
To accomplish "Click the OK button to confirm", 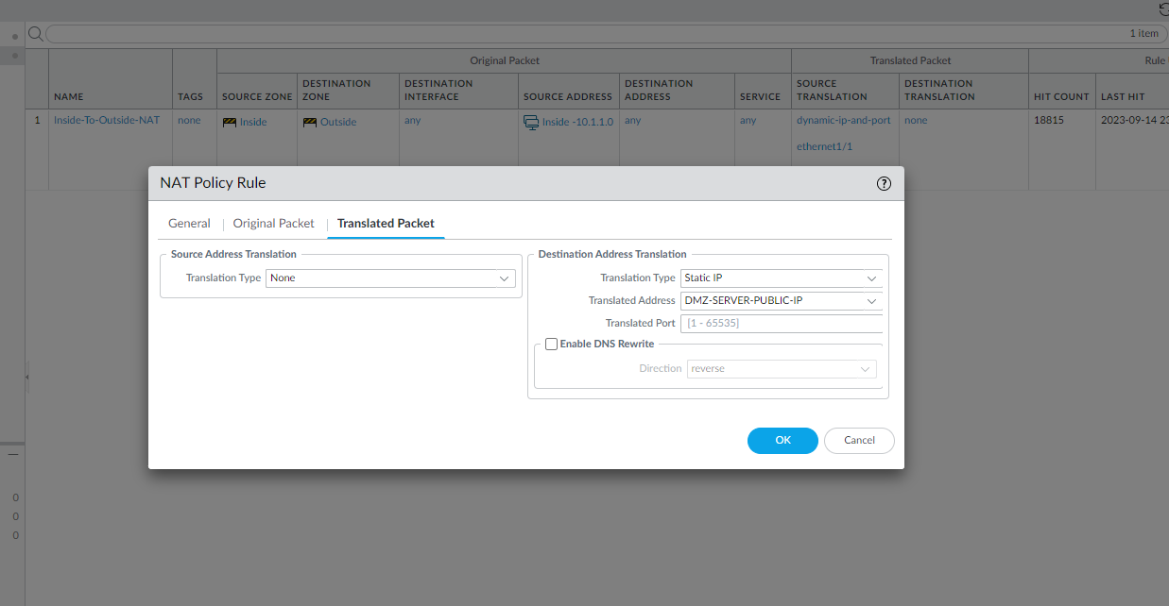I will click(x=782, y=440).
